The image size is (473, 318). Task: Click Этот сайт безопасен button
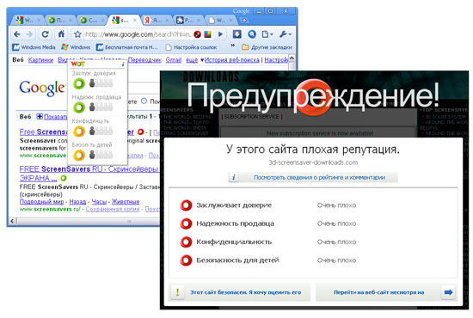[240, 292]
